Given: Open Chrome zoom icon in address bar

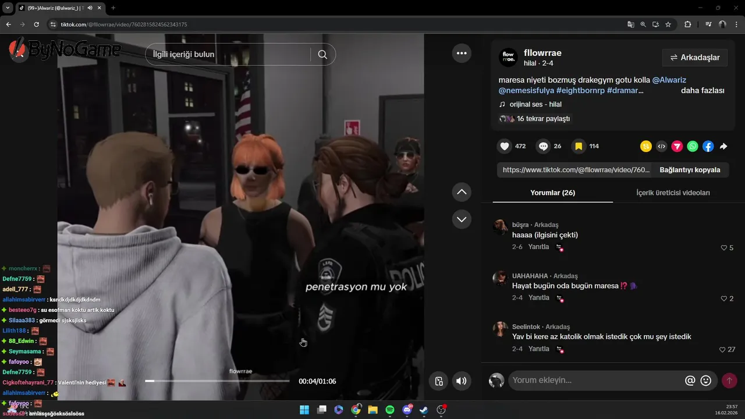Looking at the screenshot, I should pyautogui.click(x=643, y=24).
